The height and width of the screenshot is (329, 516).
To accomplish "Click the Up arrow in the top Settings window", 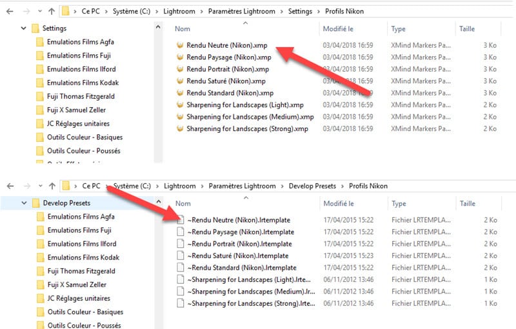I will (x=52, y=11).
